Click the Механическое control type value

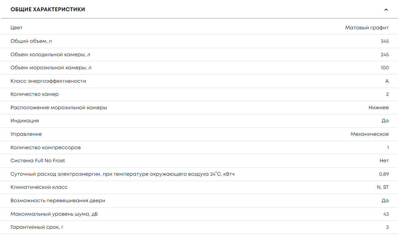coord(370,134)
